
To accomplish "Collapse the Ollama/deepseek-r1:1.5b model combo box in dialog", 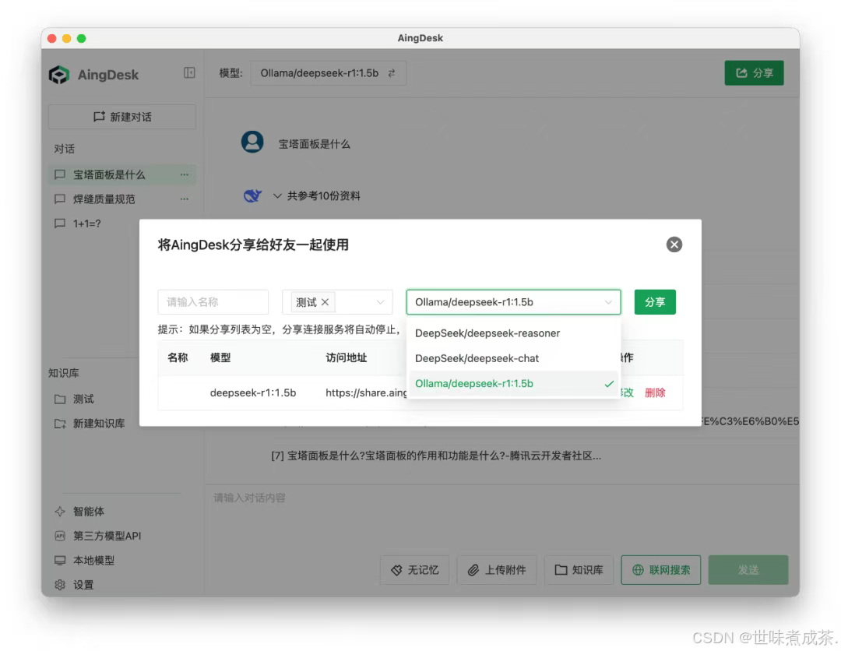I will click(x=513, y=302).
